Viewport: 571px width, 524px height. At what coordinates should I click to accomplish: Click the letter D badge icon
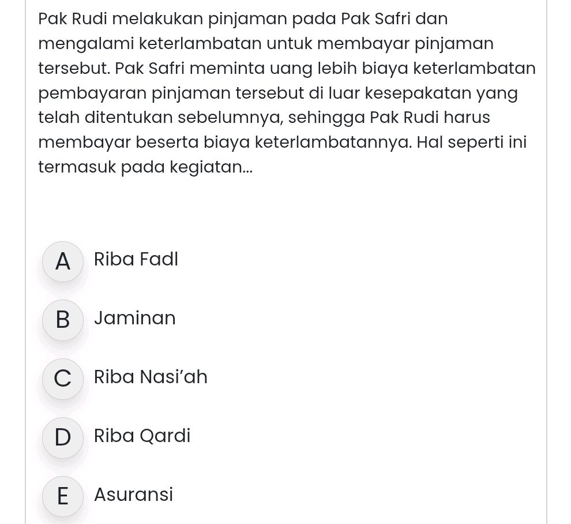62,437
